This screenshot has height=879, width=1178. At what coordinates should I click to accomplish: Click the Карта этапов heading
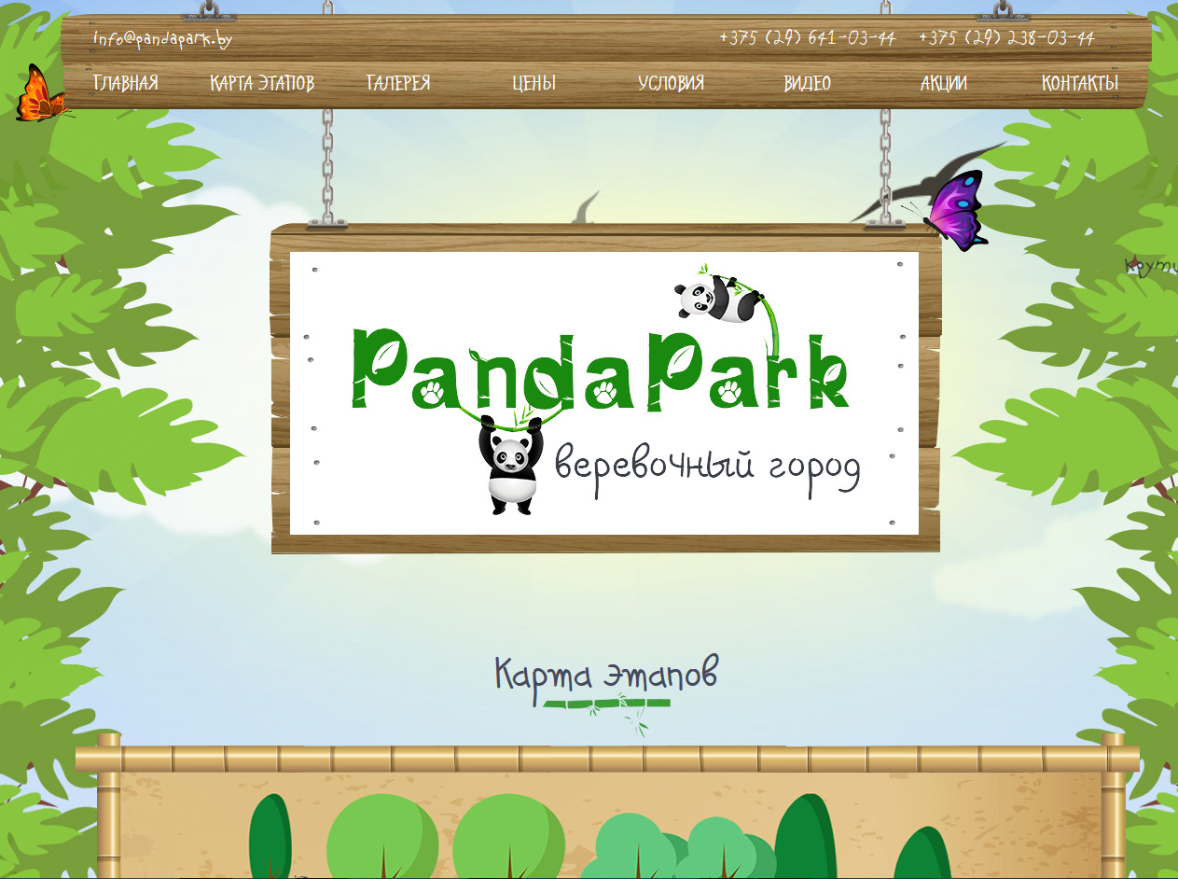point(606,674)
